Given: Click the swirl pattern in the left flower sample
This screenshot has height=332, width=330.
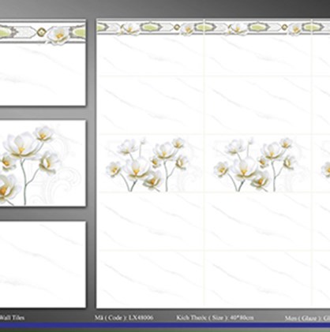Looking at the screenshot, I should coord(63,184).
